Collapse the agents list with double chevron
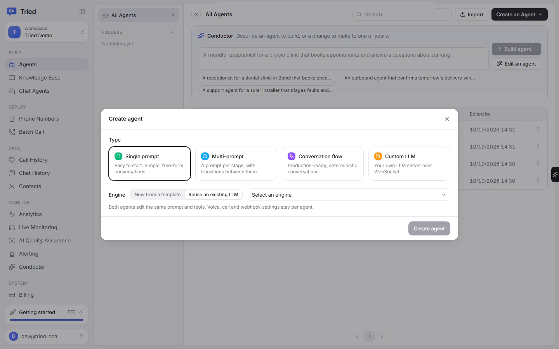559x349 pixels. coord(196,14)
